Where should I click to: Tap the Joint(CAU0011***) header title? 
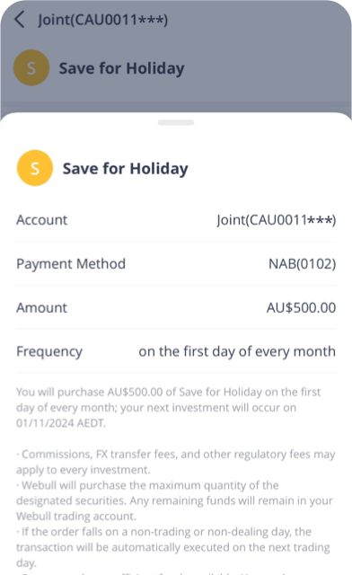103,20
